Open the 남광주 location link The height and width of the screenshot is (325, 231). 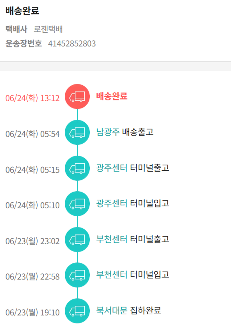[107, 132]
